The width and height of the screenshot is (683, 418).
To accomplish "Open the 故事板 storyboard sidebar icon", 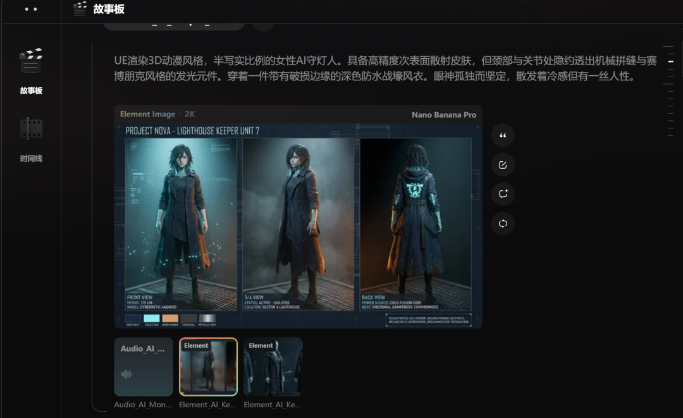I will pyautogui.click(x=31, y=61).
